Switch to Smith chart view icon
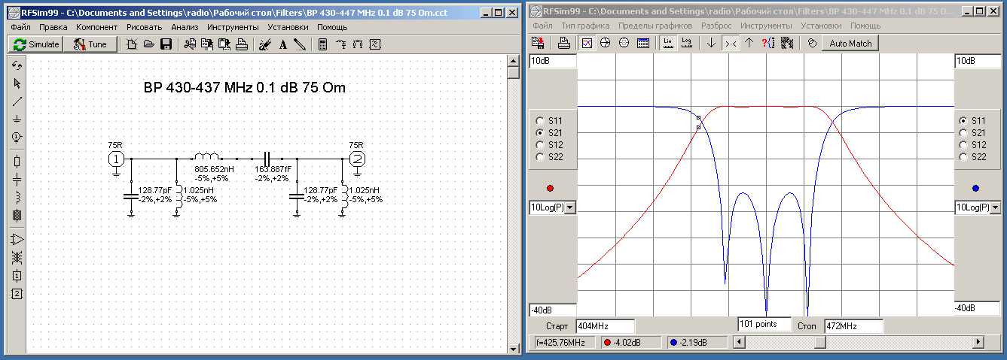The height and width of the screenshot is (360, 1007). pyautogui.click(x=605, y=43)
